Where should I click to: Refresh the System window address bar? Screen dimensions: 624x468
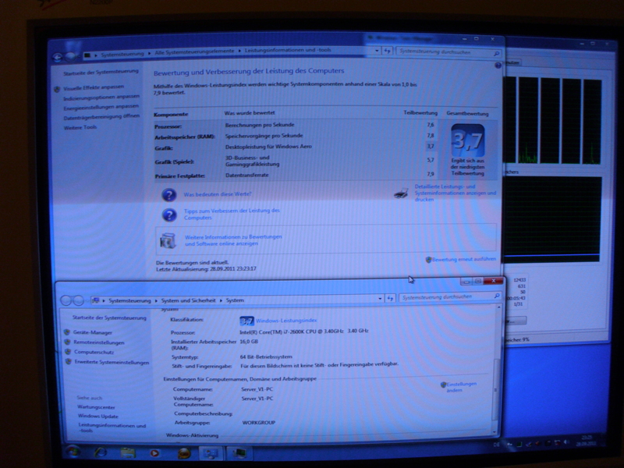[x=391, y=298]
